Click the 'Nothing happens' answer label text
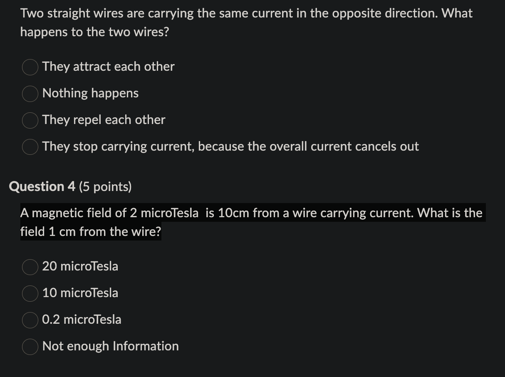This screenshot has width=505, height=377. (90, 93)
